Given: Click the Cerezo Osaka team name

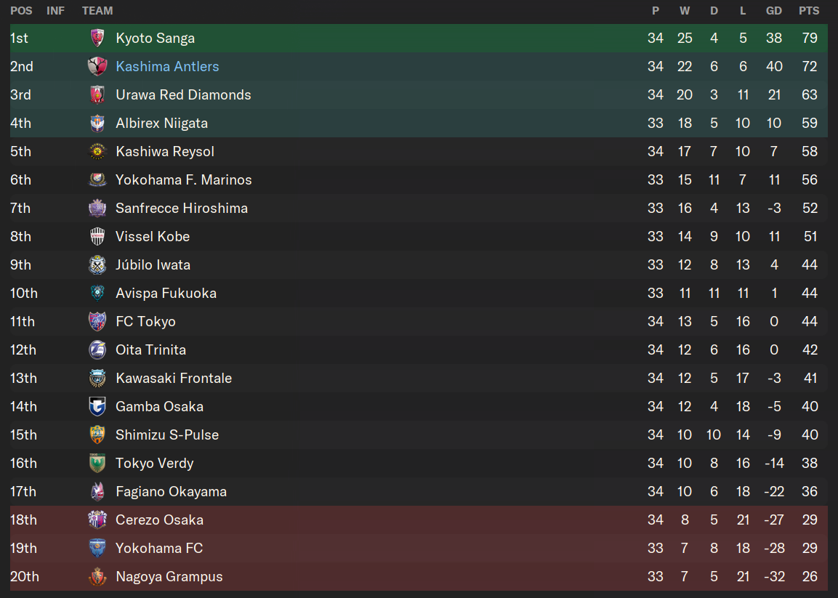Looking at the screenshot, I should [x=159, y=520].
